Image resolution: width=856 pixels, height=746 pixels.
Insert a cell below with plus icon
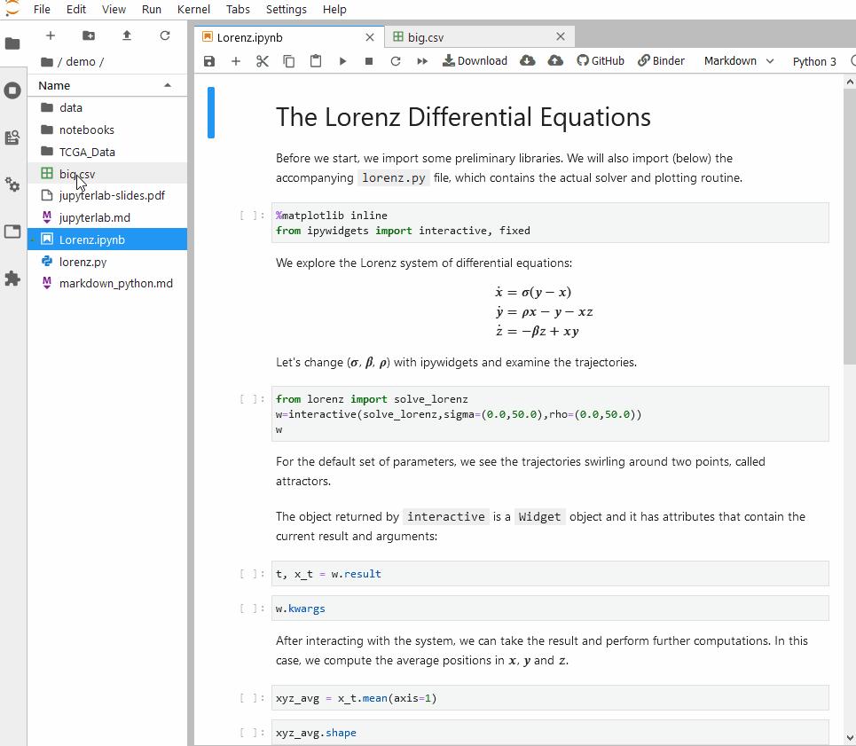pyautogui.click(x=236, y=61)
